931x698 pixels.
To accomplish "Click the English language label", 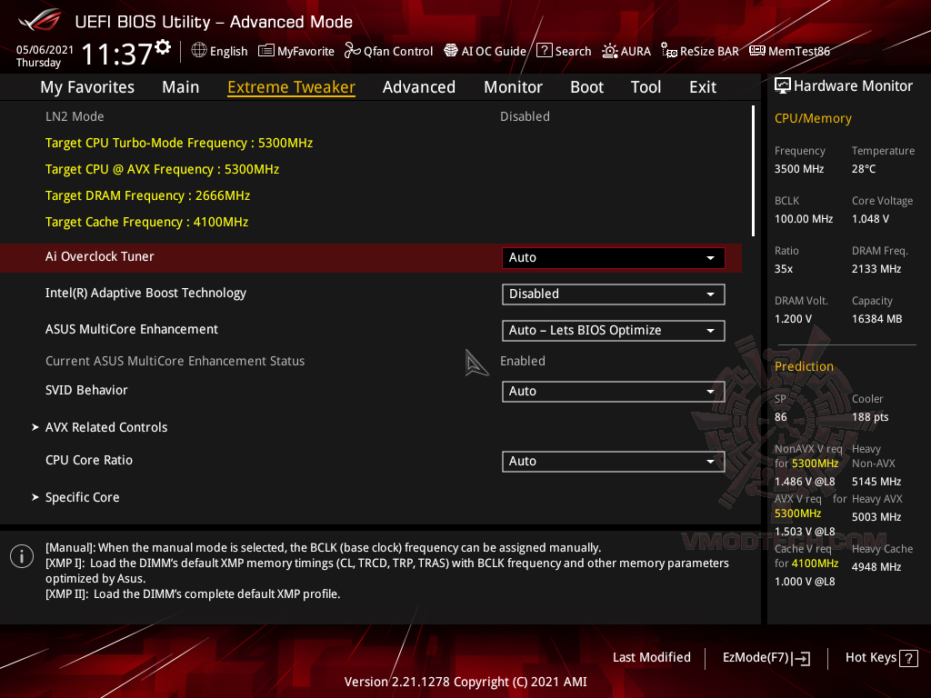I will coord(228,51).
